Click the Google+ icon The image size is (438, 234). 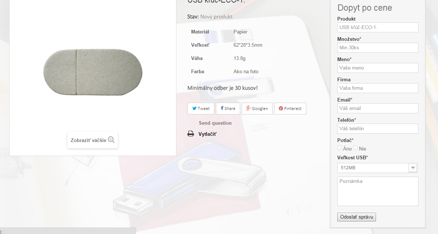point(248,108)
